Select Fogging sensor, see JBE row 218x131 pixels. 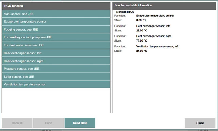click(56, 30)
